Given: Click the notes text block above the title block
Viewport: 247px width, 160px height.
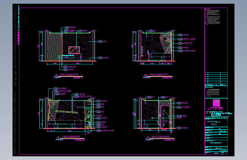Looking at the screenshot, I should coord(213,17).
